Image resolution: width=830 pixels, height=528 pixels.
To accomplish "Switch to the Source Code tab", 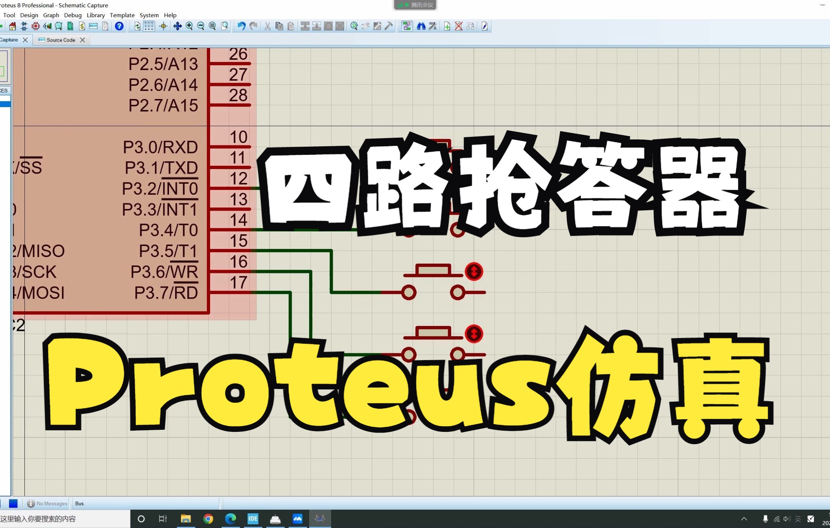I will [61, 40].
